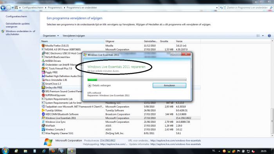The height and width of the screenshot is (154, 274).
Task: Expand the view options dropdown arrow
Action: [263, 36]
